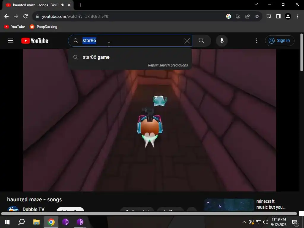This screenshot has height=228, width=304.
Task: Open the network tray icon
Action: 259,222
